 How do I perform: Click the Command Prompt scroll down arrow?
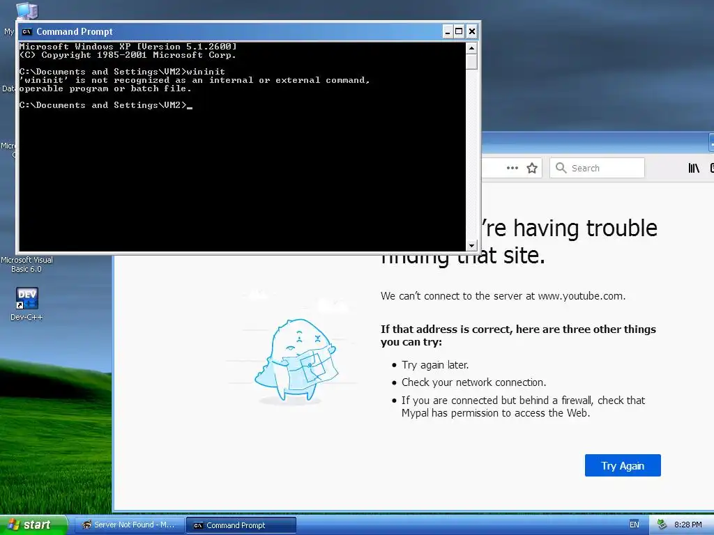(472, 246)
